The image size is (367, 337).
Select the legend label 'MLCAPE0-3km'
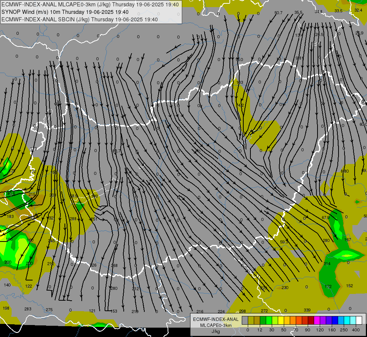coord(216,325)
